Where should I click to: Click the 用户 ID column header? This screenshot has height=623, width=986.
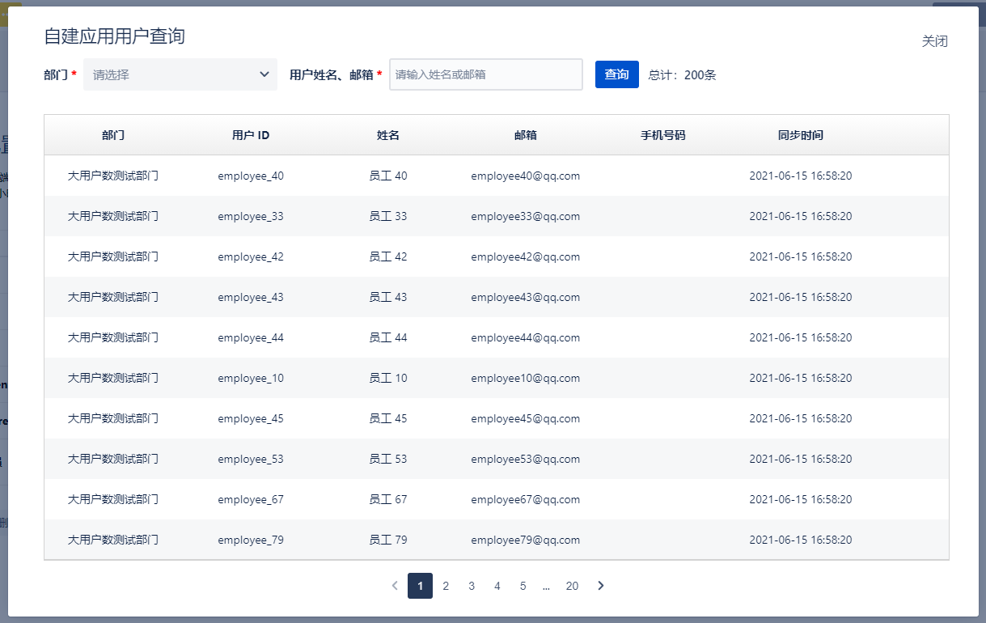pos(251,135)
